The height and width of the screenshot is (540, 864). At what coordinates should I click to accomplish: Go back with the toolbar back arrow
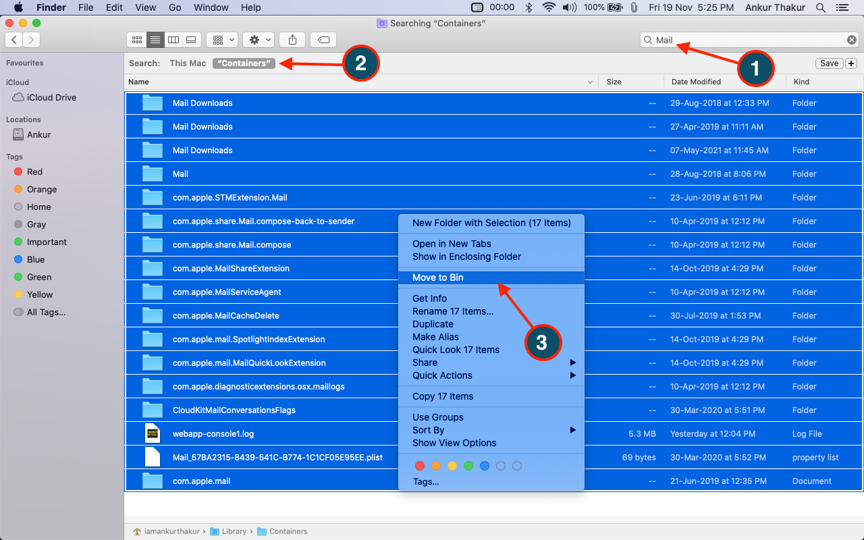coord(15,40)
